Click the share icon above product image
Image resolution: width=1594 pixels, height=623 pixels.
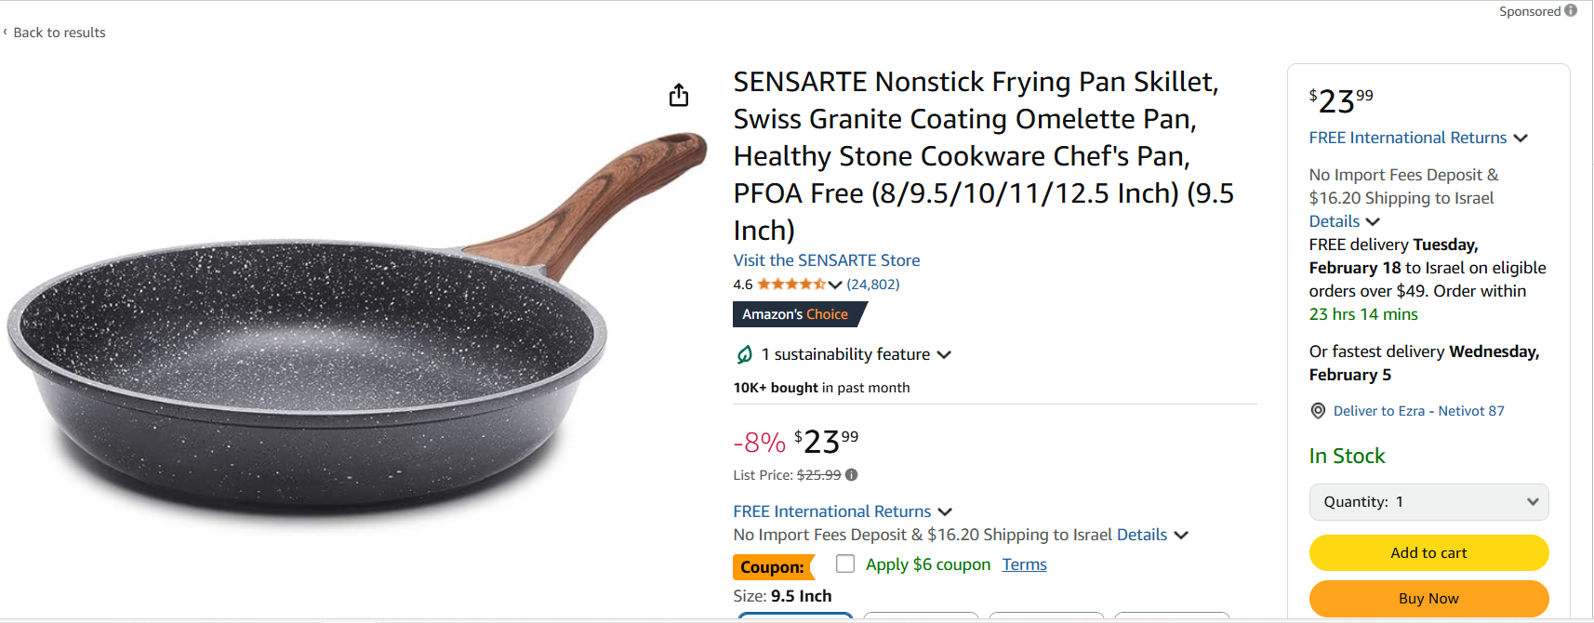tap(679, 95)
